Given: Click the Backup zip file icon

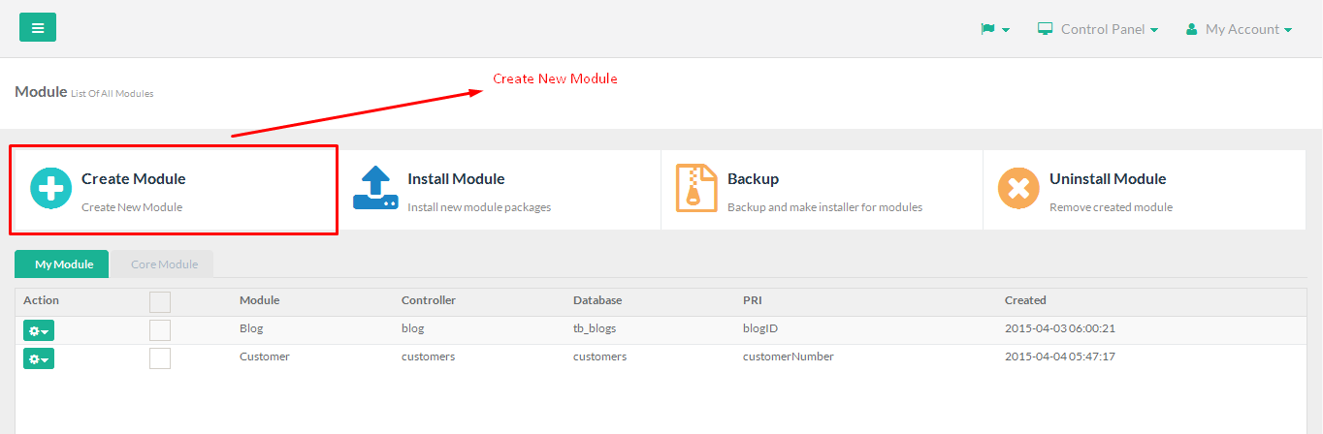Looking at the screenshot, I should tap(695, 188).
